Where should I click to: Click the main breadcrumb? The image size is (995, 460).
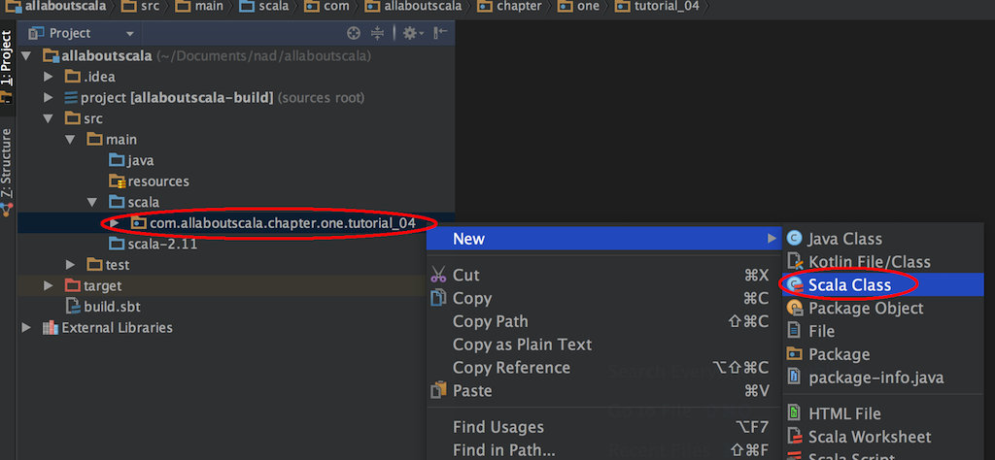[x=199, y=7]
